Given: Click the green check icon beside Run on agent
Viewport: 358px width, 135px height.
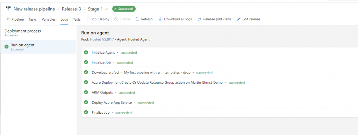Looking at the screenshot, I should [7, 46].
